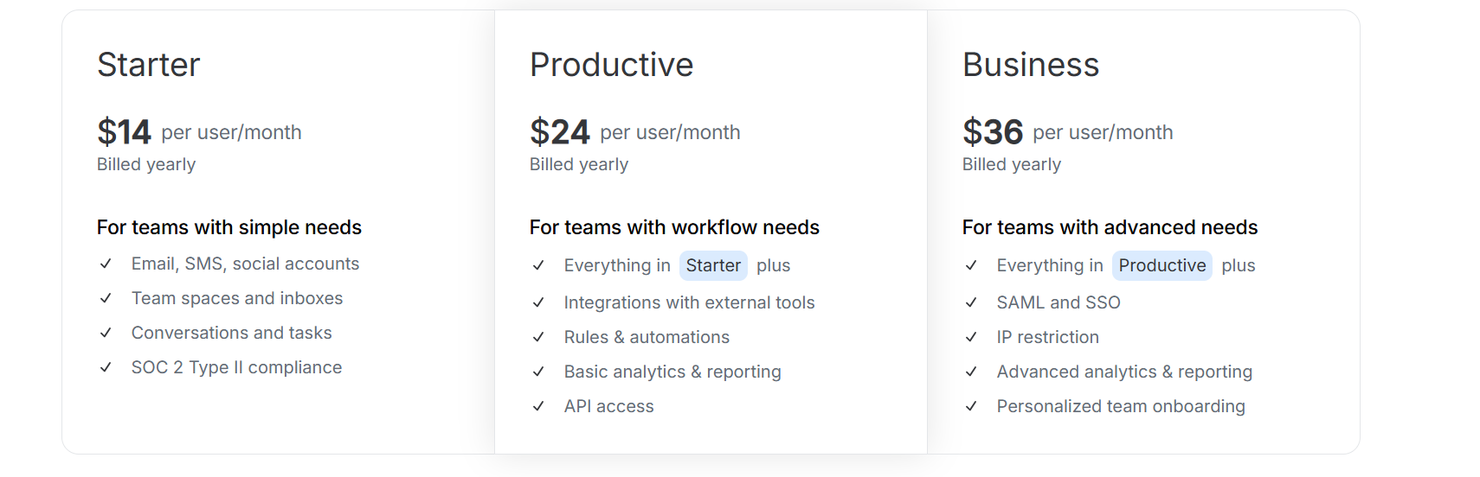
Task: Click checkmark beside Email, SMS, social accounts
Action: [106, 264]
